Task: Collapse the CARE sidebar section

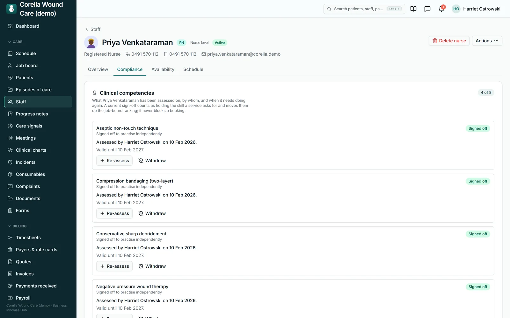Action: 15,42
